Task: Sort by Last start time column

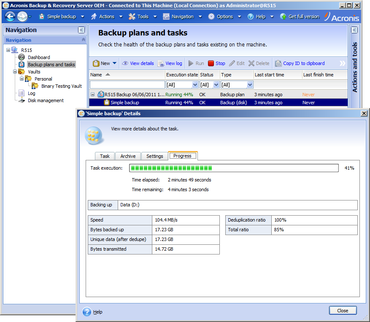Action: pos(278,75)
